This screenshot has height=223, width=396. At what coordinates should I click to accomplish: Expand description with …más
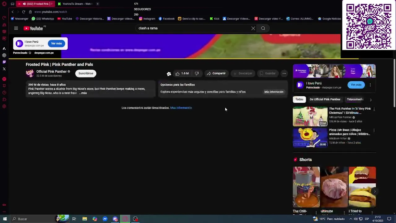point(83,93)
